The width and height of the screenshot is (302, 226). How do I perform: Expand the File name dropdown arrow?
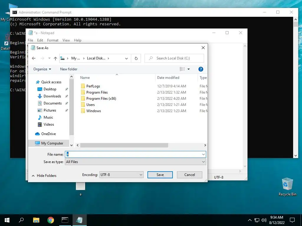tap(203, 154)
